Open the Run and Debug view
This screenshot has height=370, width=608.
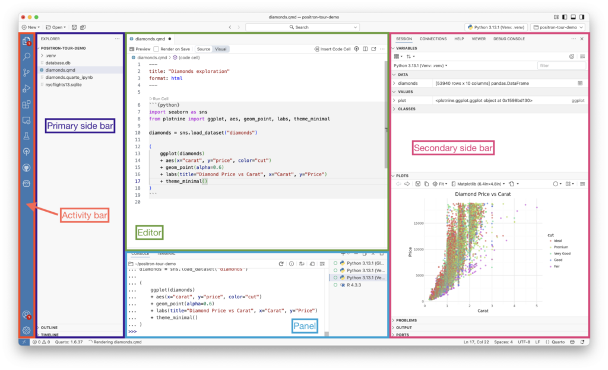point(27,88)
